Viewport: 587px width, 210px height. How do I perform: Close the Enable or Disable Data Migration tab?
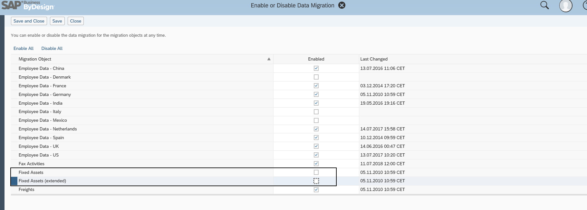(342, 5)
